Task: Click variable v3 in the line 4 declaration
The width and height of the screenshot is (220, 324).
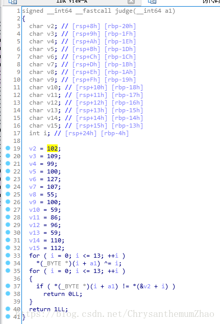Action: pyautogui.click(x=51, y=34)
